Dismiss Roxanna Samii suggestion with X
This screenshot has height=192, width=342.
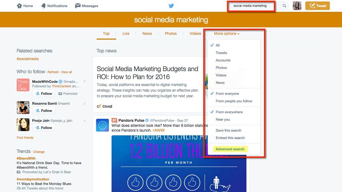tap(84, 104)
